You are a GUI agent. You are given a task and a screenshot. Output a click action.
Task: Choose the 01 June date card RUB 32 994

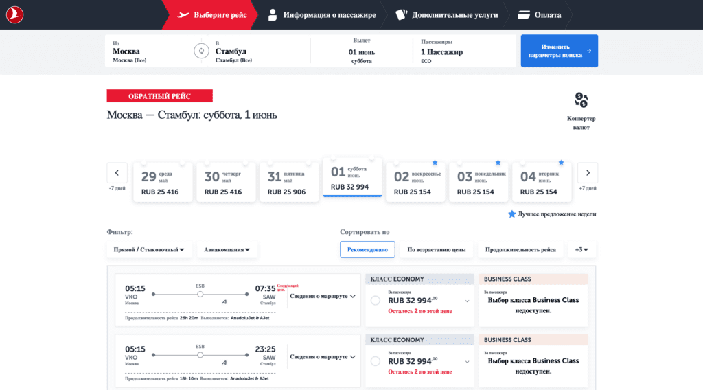(x=352, y=178)
